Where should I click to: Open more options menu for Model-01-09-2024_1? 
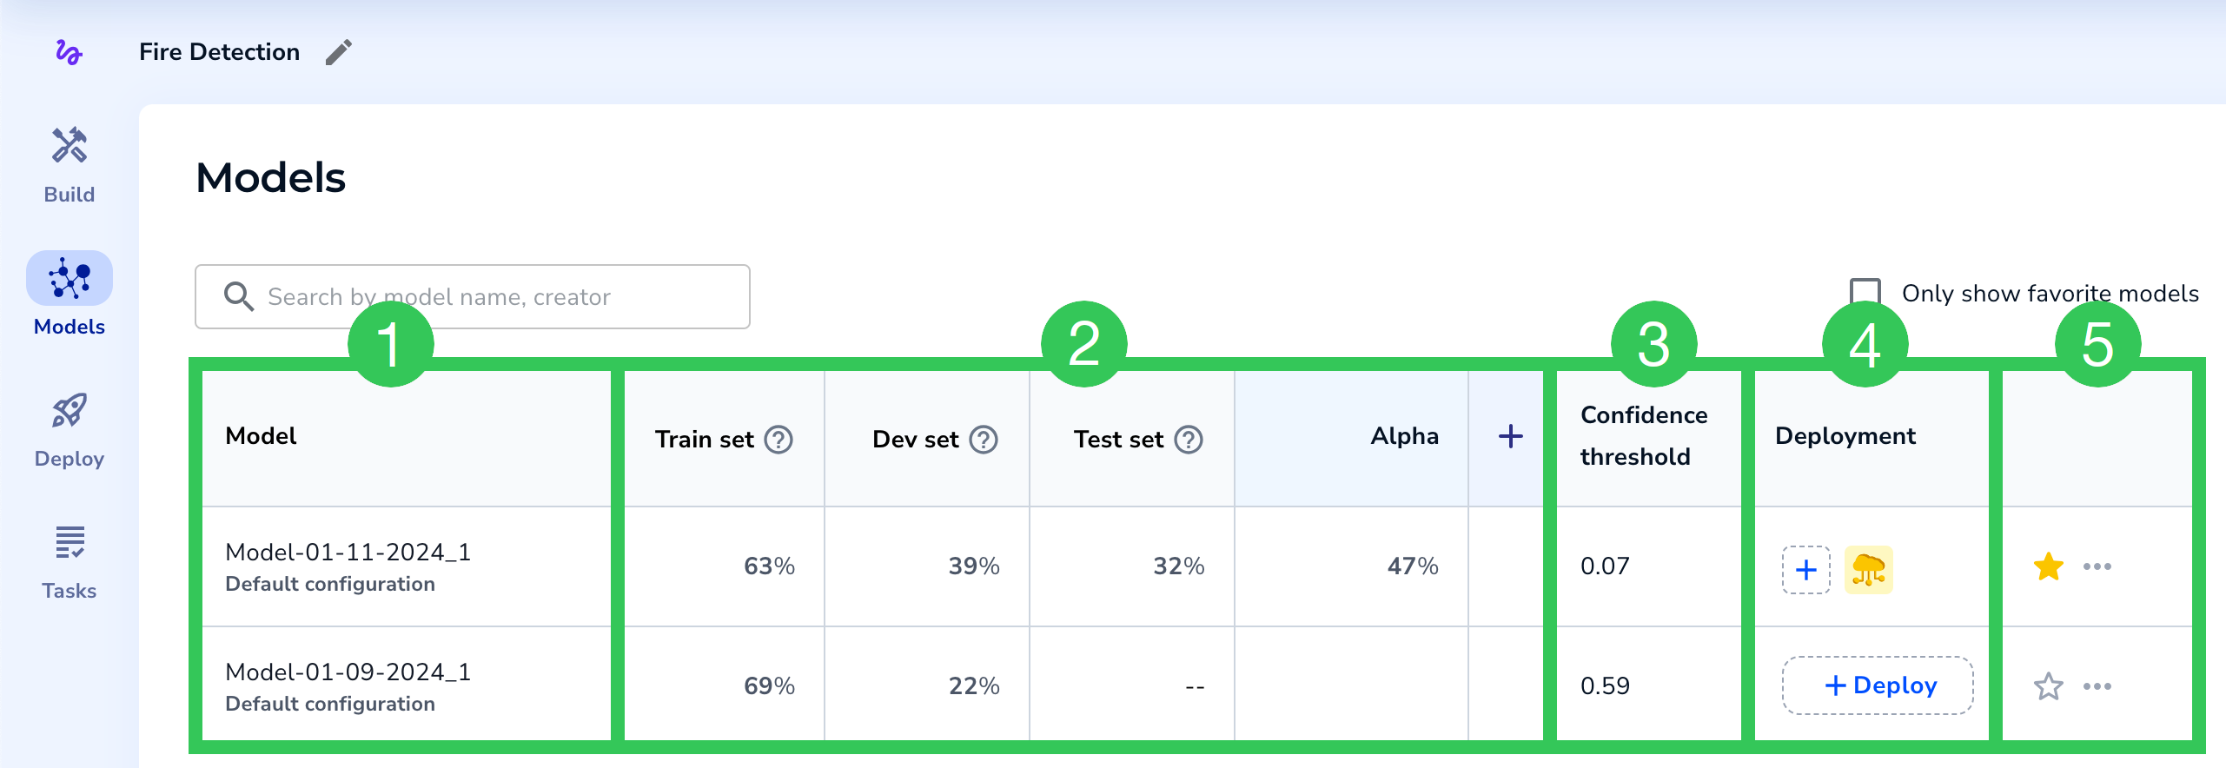(x=2097, y=686)
